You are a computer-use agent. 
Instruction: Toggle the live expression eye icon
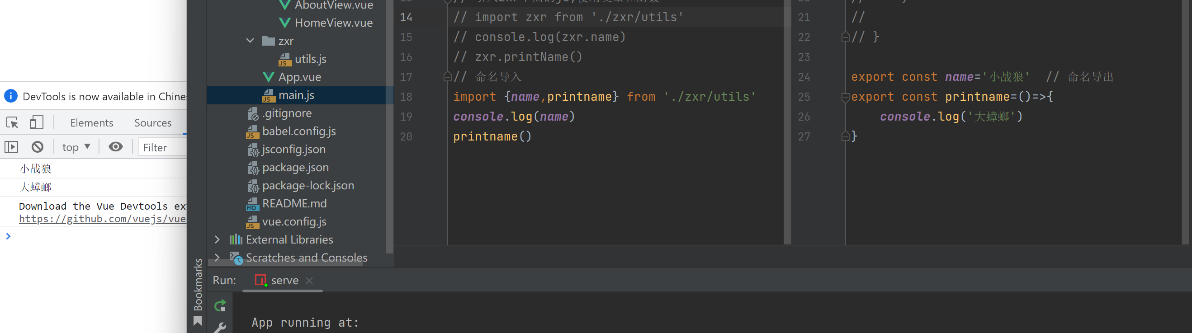[116, 146]
